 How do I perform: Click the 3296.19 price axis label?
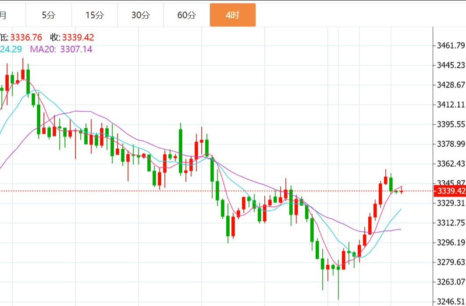pos(451,243)
